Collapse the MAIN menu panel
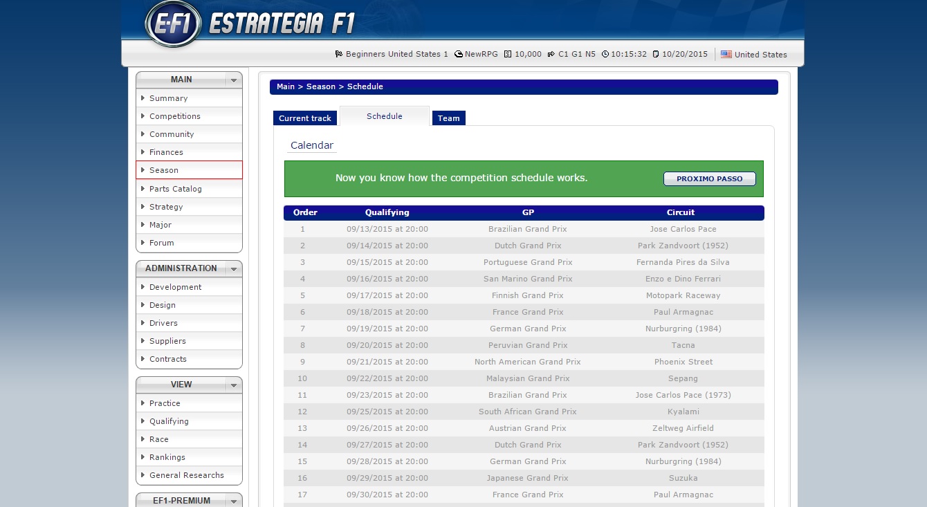927x507 pixels. click(234, 80)
